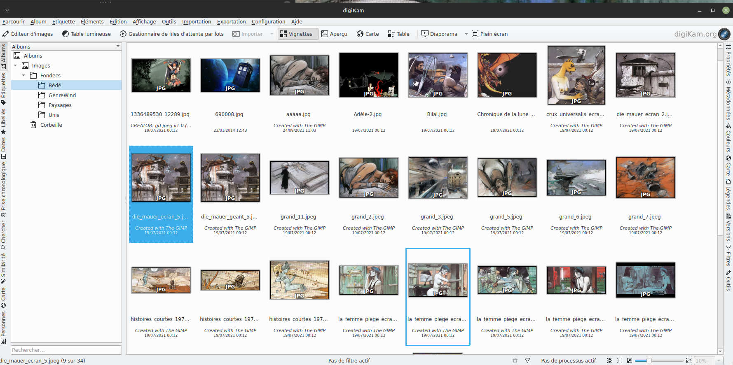Open the Dates left sidebar tab
Image resolution: width=733 pixels, height=365 pixels.
point(4,148)
